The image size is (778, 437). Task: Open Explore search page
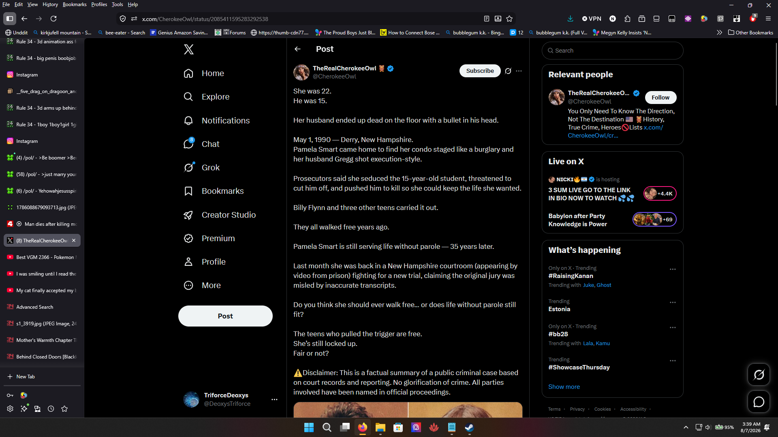[207, 97]
